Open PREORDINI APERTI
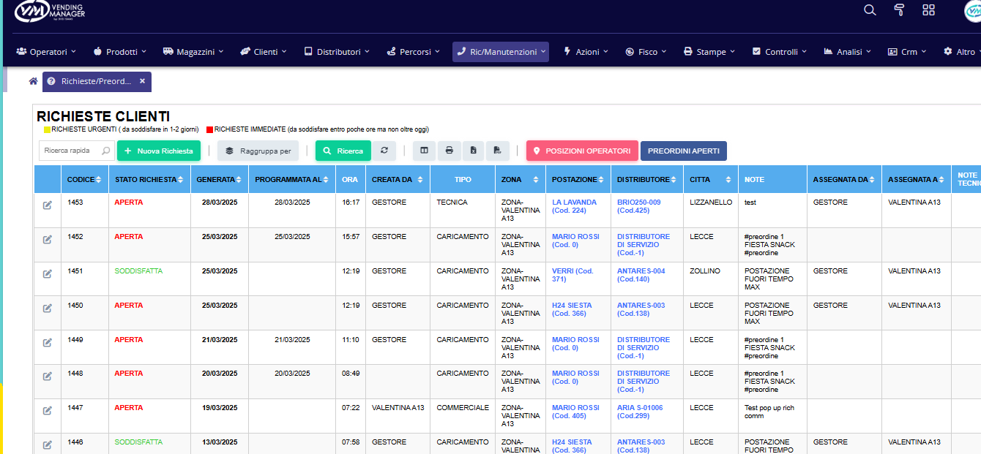981x454 pixels. (684, 151)
